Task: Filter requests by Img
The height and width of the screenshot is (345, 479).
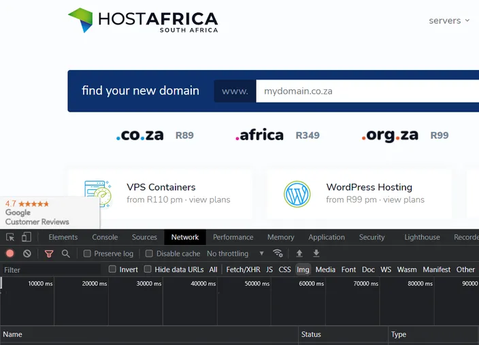Action: click(303, 269)
